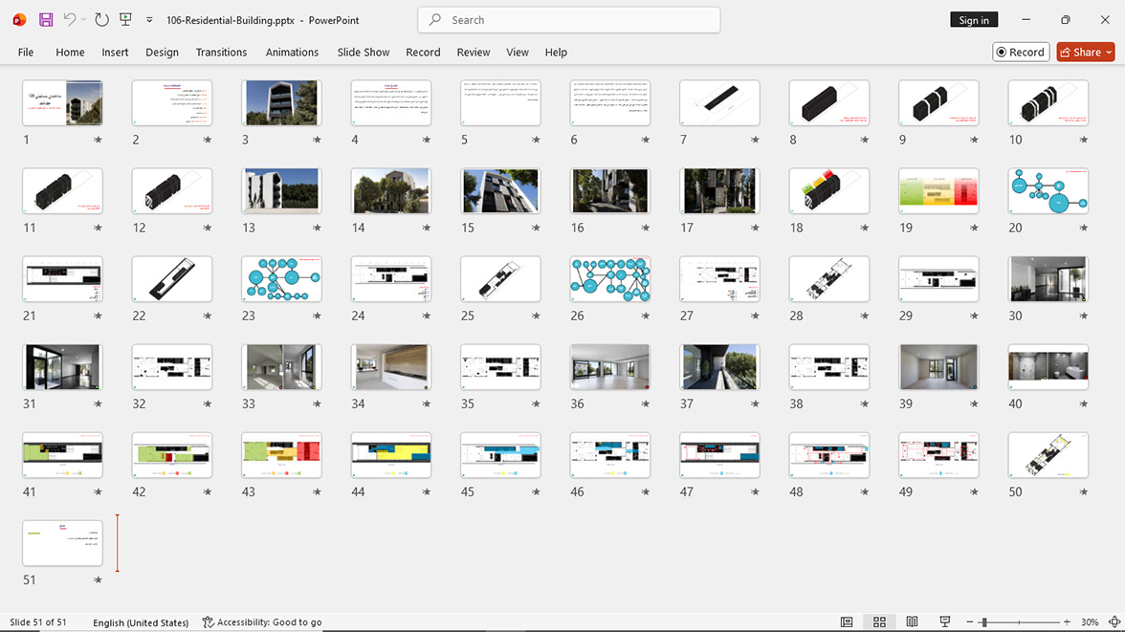Open the Transitions tab

221,53
